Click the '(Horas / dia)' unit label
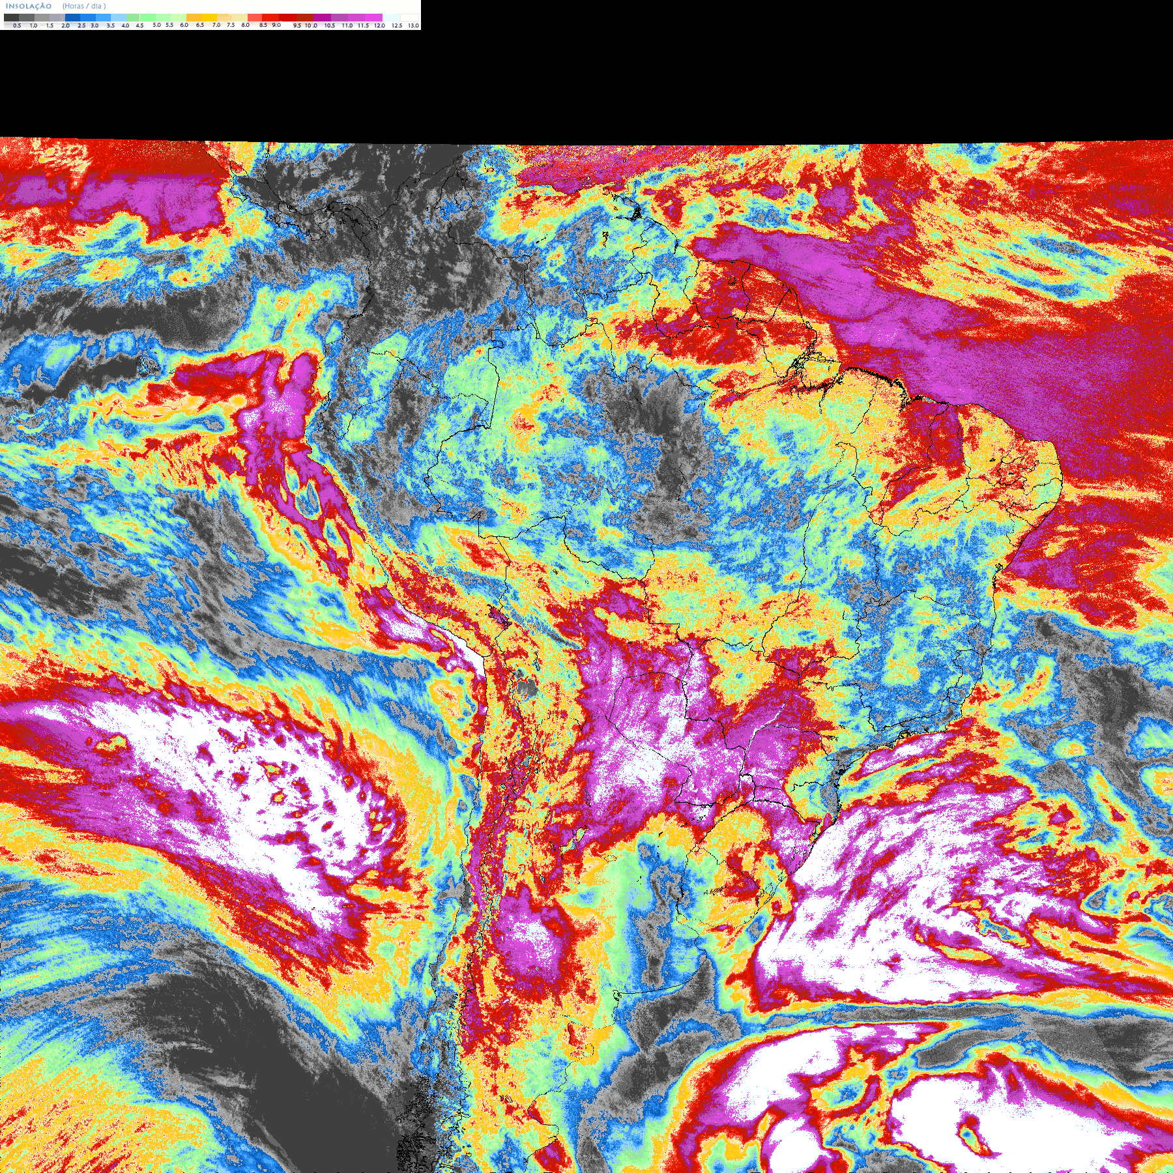1173x1173 pixels. pyautogui.click(x=84, y=6)
